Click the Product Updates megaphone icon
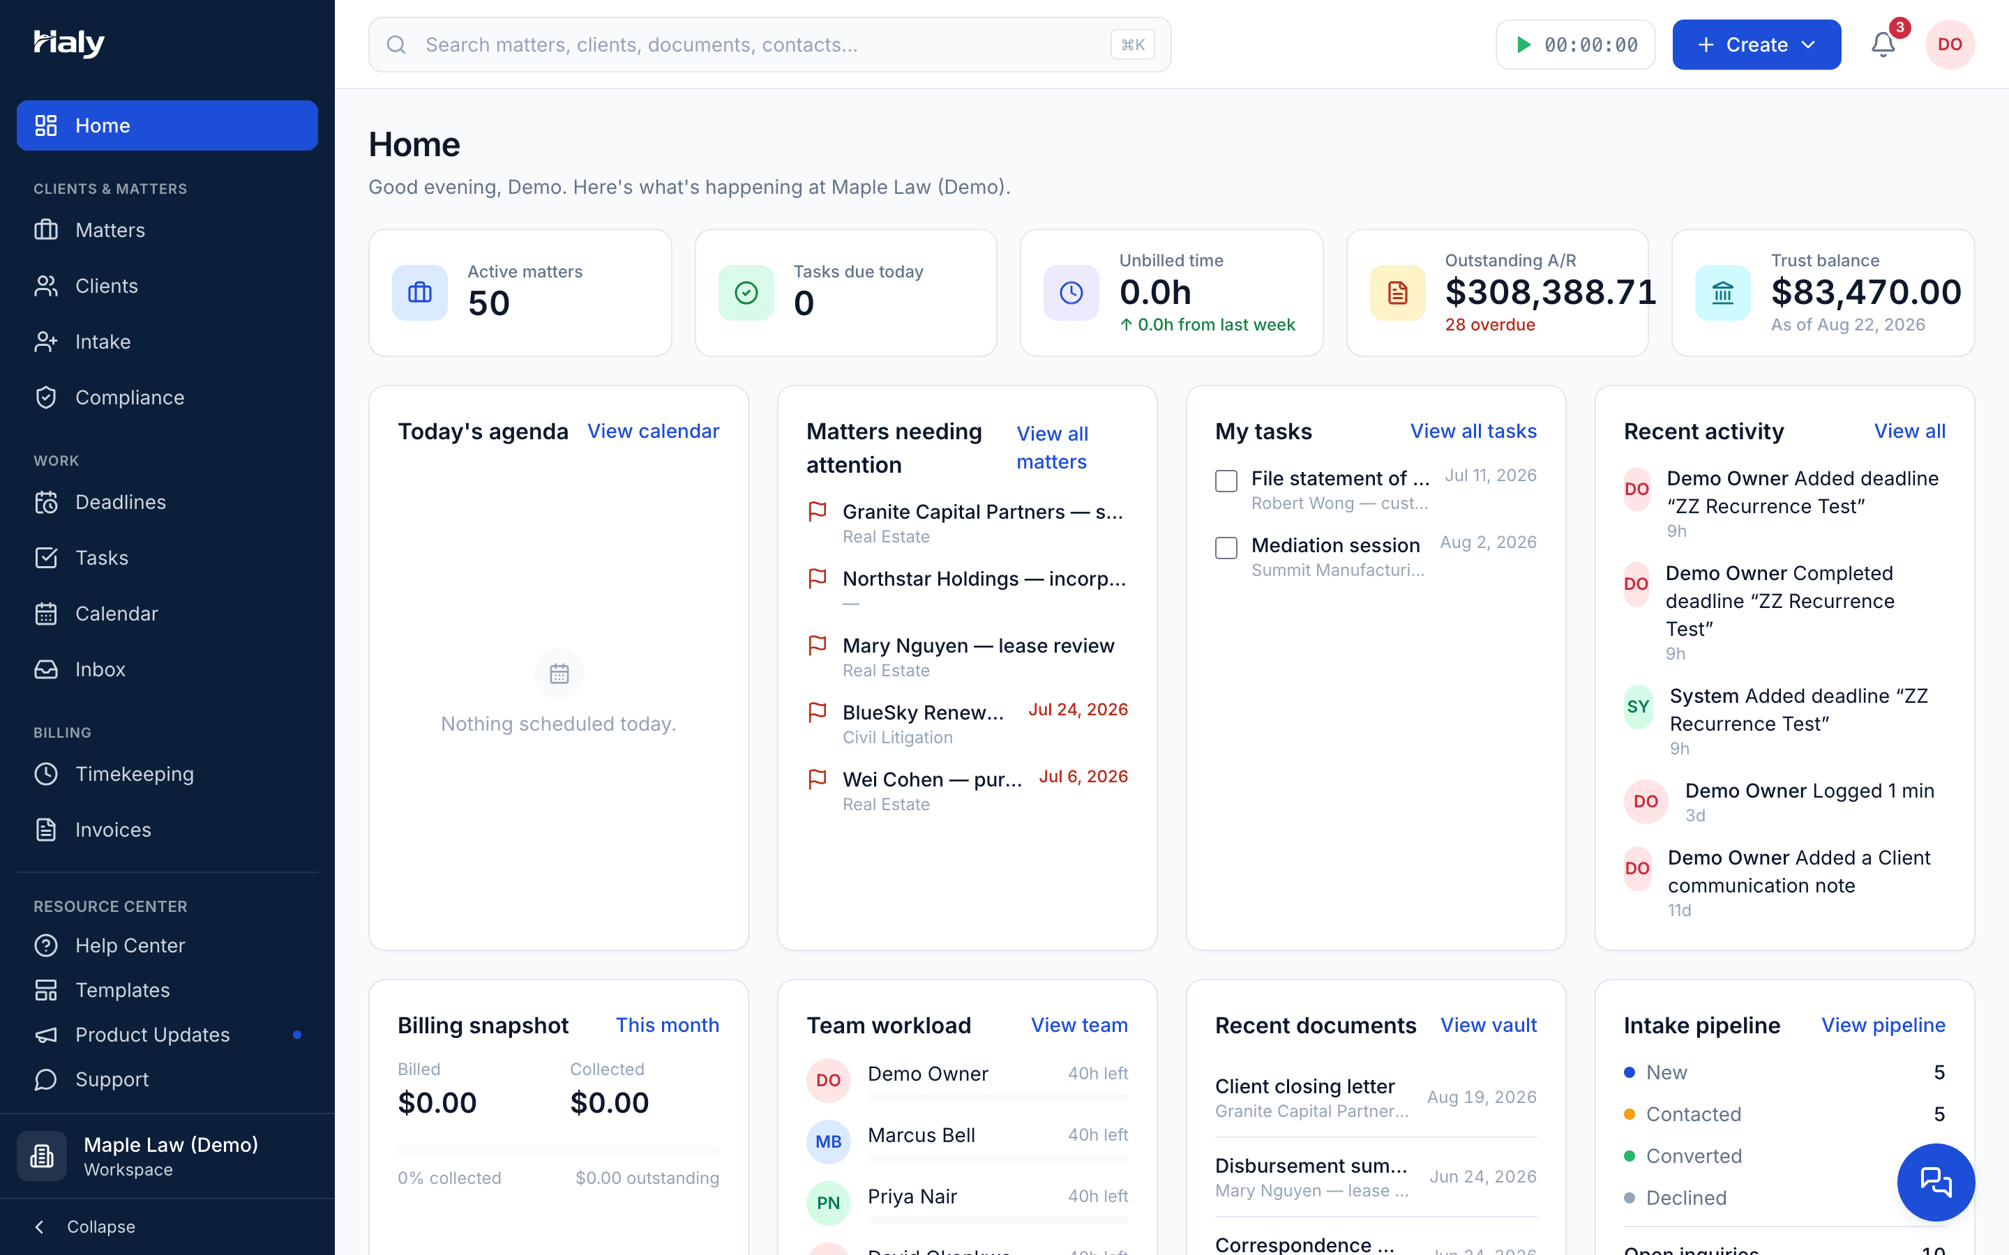Viewport: 2009px width, 1255px height. (x=47, y=1034)
